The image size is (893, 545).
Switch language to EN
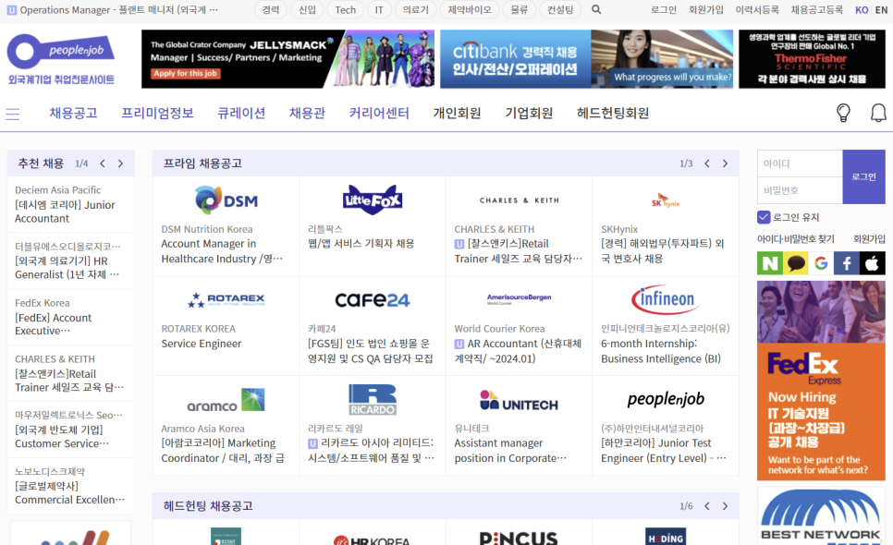click(880, 9)
